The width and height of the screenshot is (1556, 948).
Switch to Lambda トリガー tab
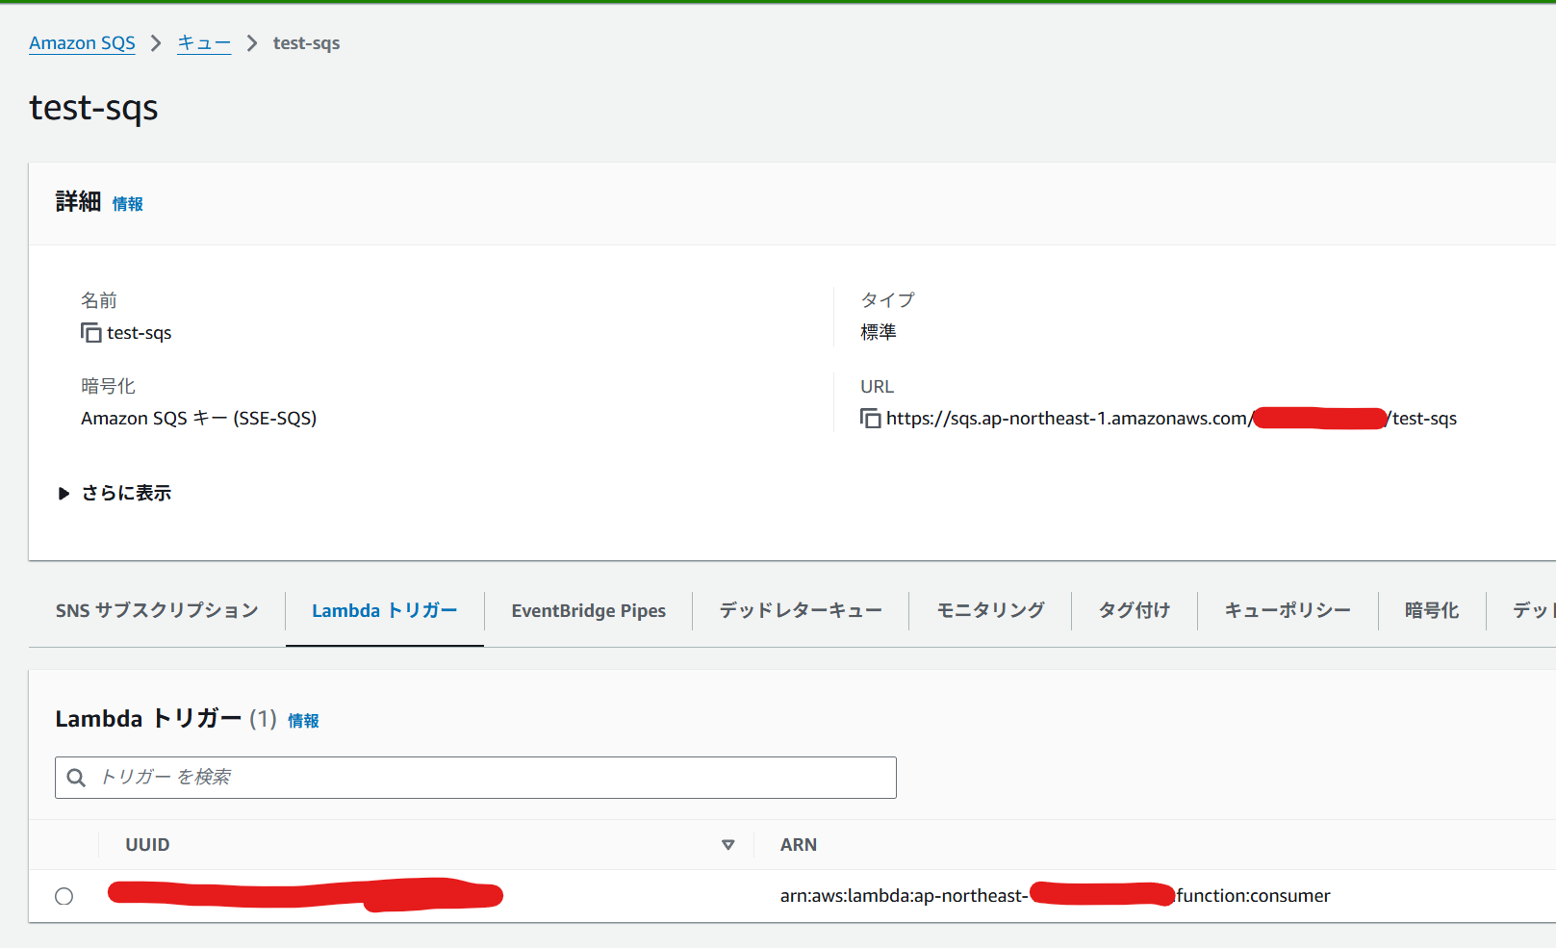tap(385, 610)
